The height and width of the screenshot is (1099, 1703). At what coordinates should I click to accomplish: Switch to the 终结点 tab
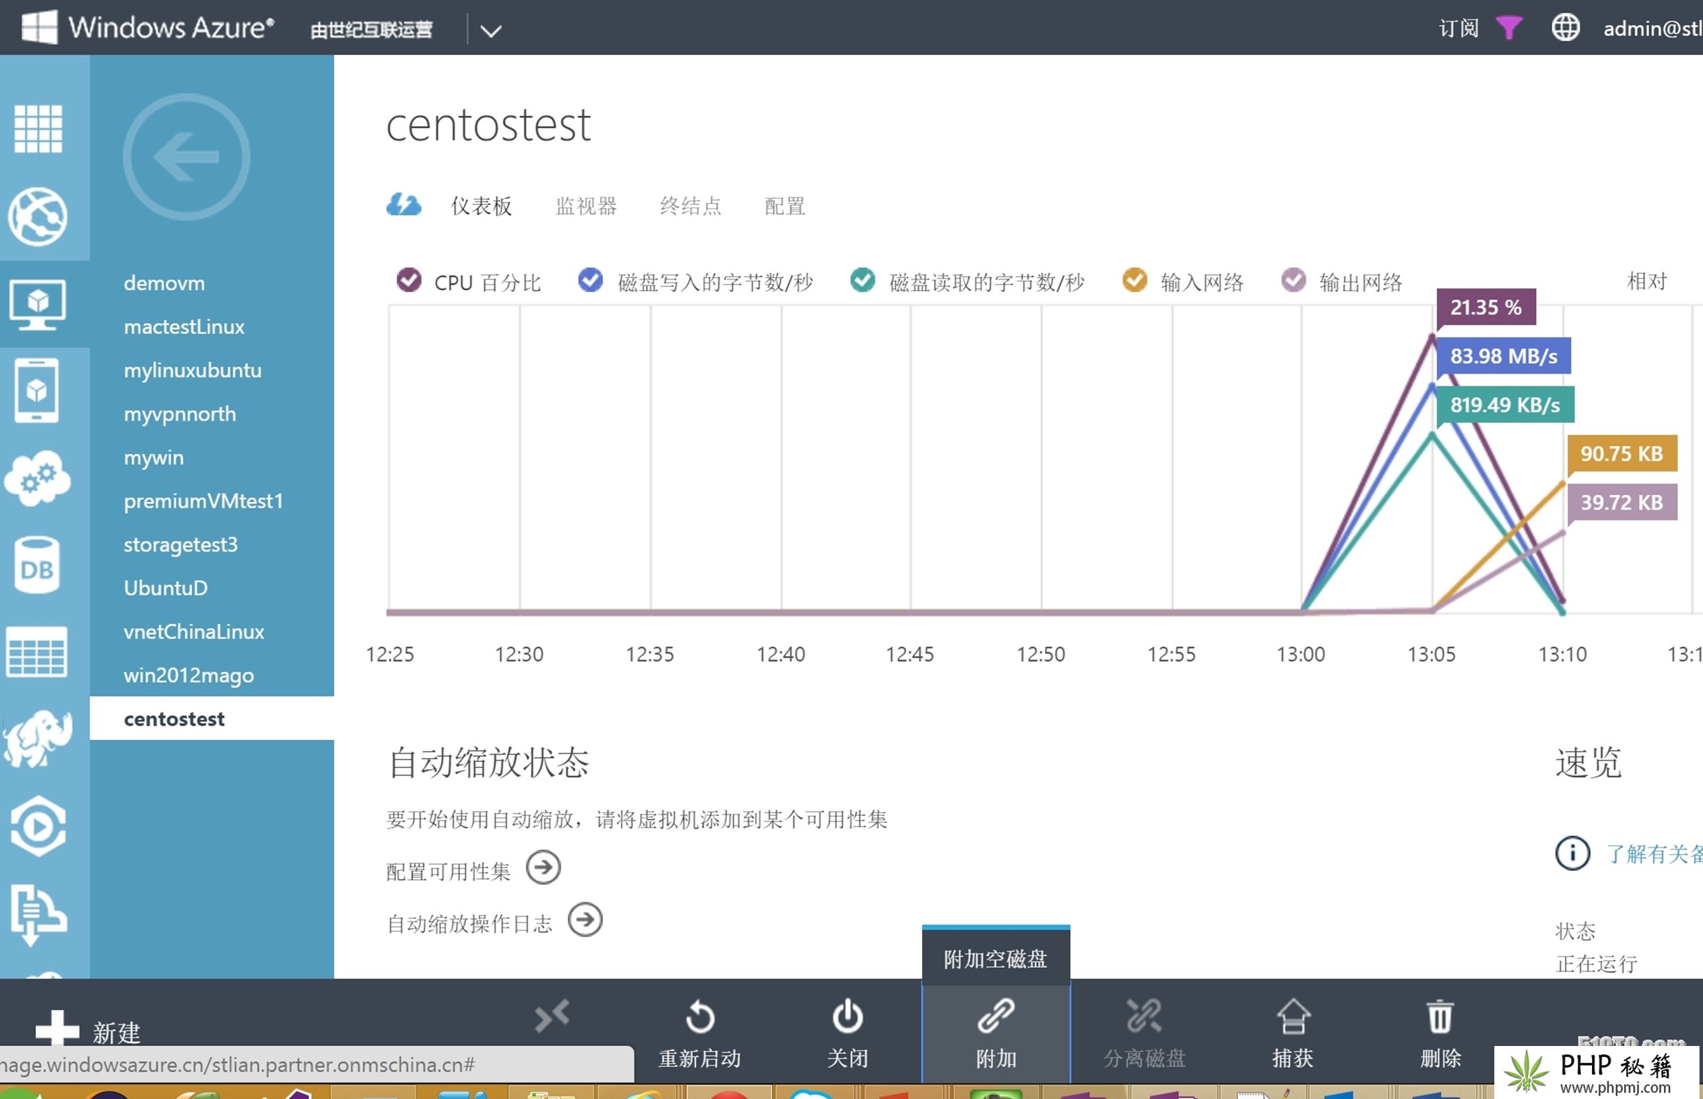tap(690, 206)
